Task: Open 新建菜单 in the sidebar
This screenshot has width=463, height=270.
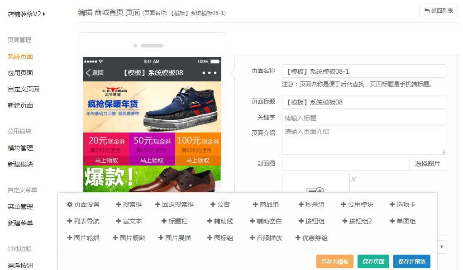Action: coord(20,223)
